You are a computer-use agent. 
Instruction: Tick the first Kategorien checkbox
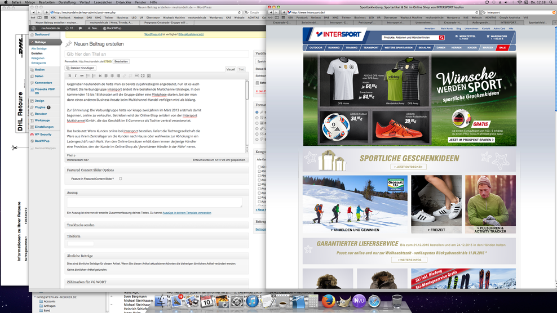click(259, 167)
